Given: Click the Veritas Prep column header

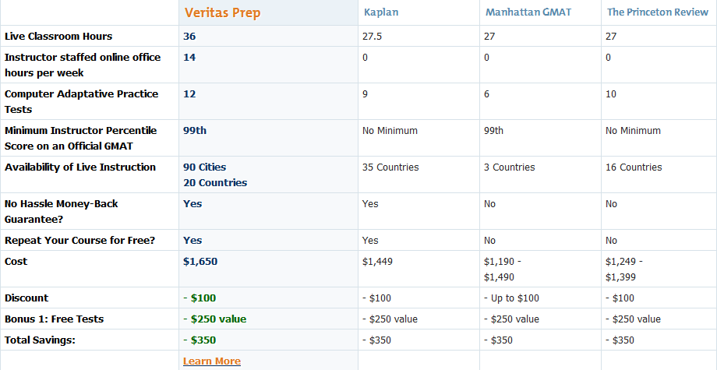Looking at the screenshot, I should 222,12.
